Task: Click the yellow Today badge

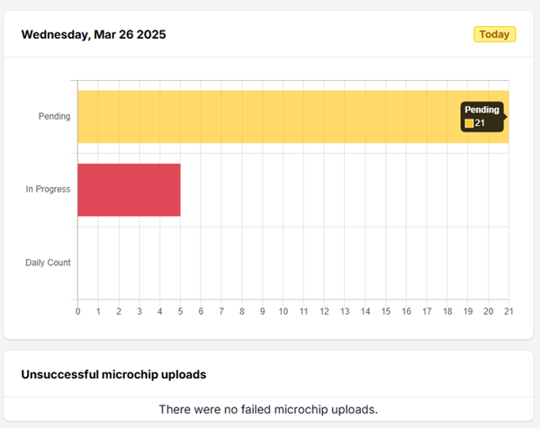Action: pyautogui.click(x=494, y=35)
